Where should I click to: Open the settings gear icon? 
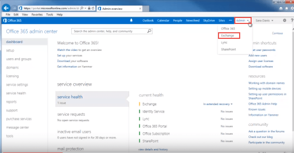(x=284, y=20)
